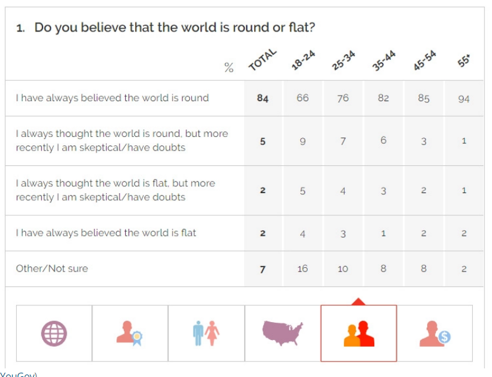This screenshot has height=377, width=492.
Task: Select the "I have always believed the world is flat" row
Action: tap(106, 233)
